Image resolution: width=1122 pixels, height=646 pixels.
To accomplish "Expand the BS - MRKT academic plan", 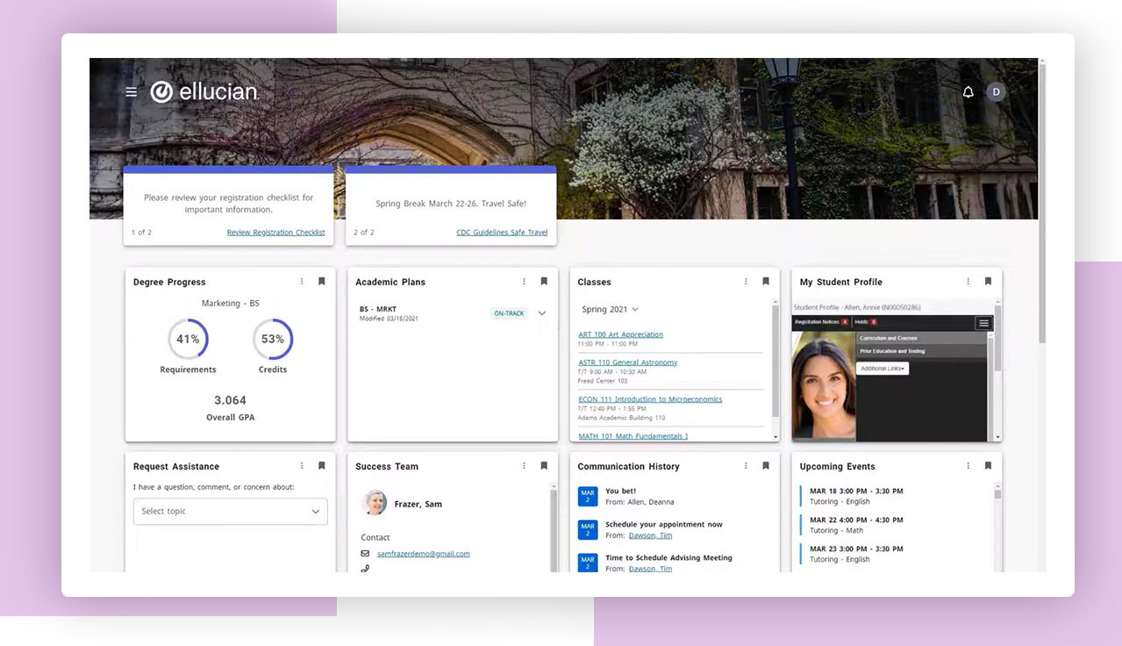I will 542,313.
